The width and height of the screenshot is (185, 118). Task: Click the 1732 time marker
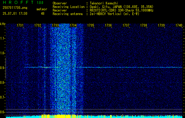pyautogui.click(x=38, y=25)
